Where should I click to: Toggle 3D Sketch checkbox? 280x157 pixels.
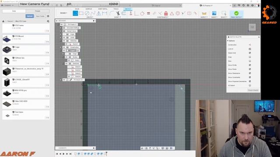[x=250, y=85]
